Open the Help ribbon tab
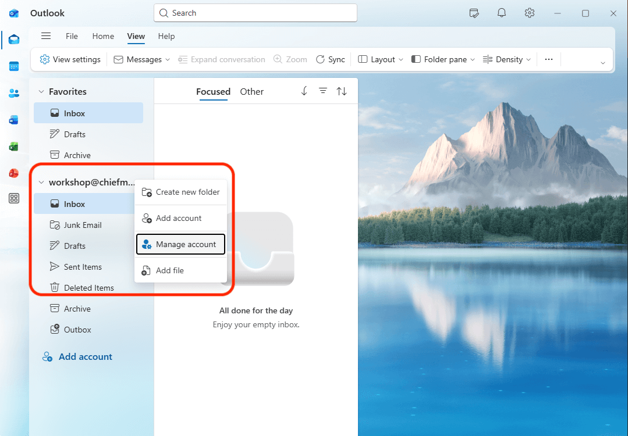 (x=166, y=36)
